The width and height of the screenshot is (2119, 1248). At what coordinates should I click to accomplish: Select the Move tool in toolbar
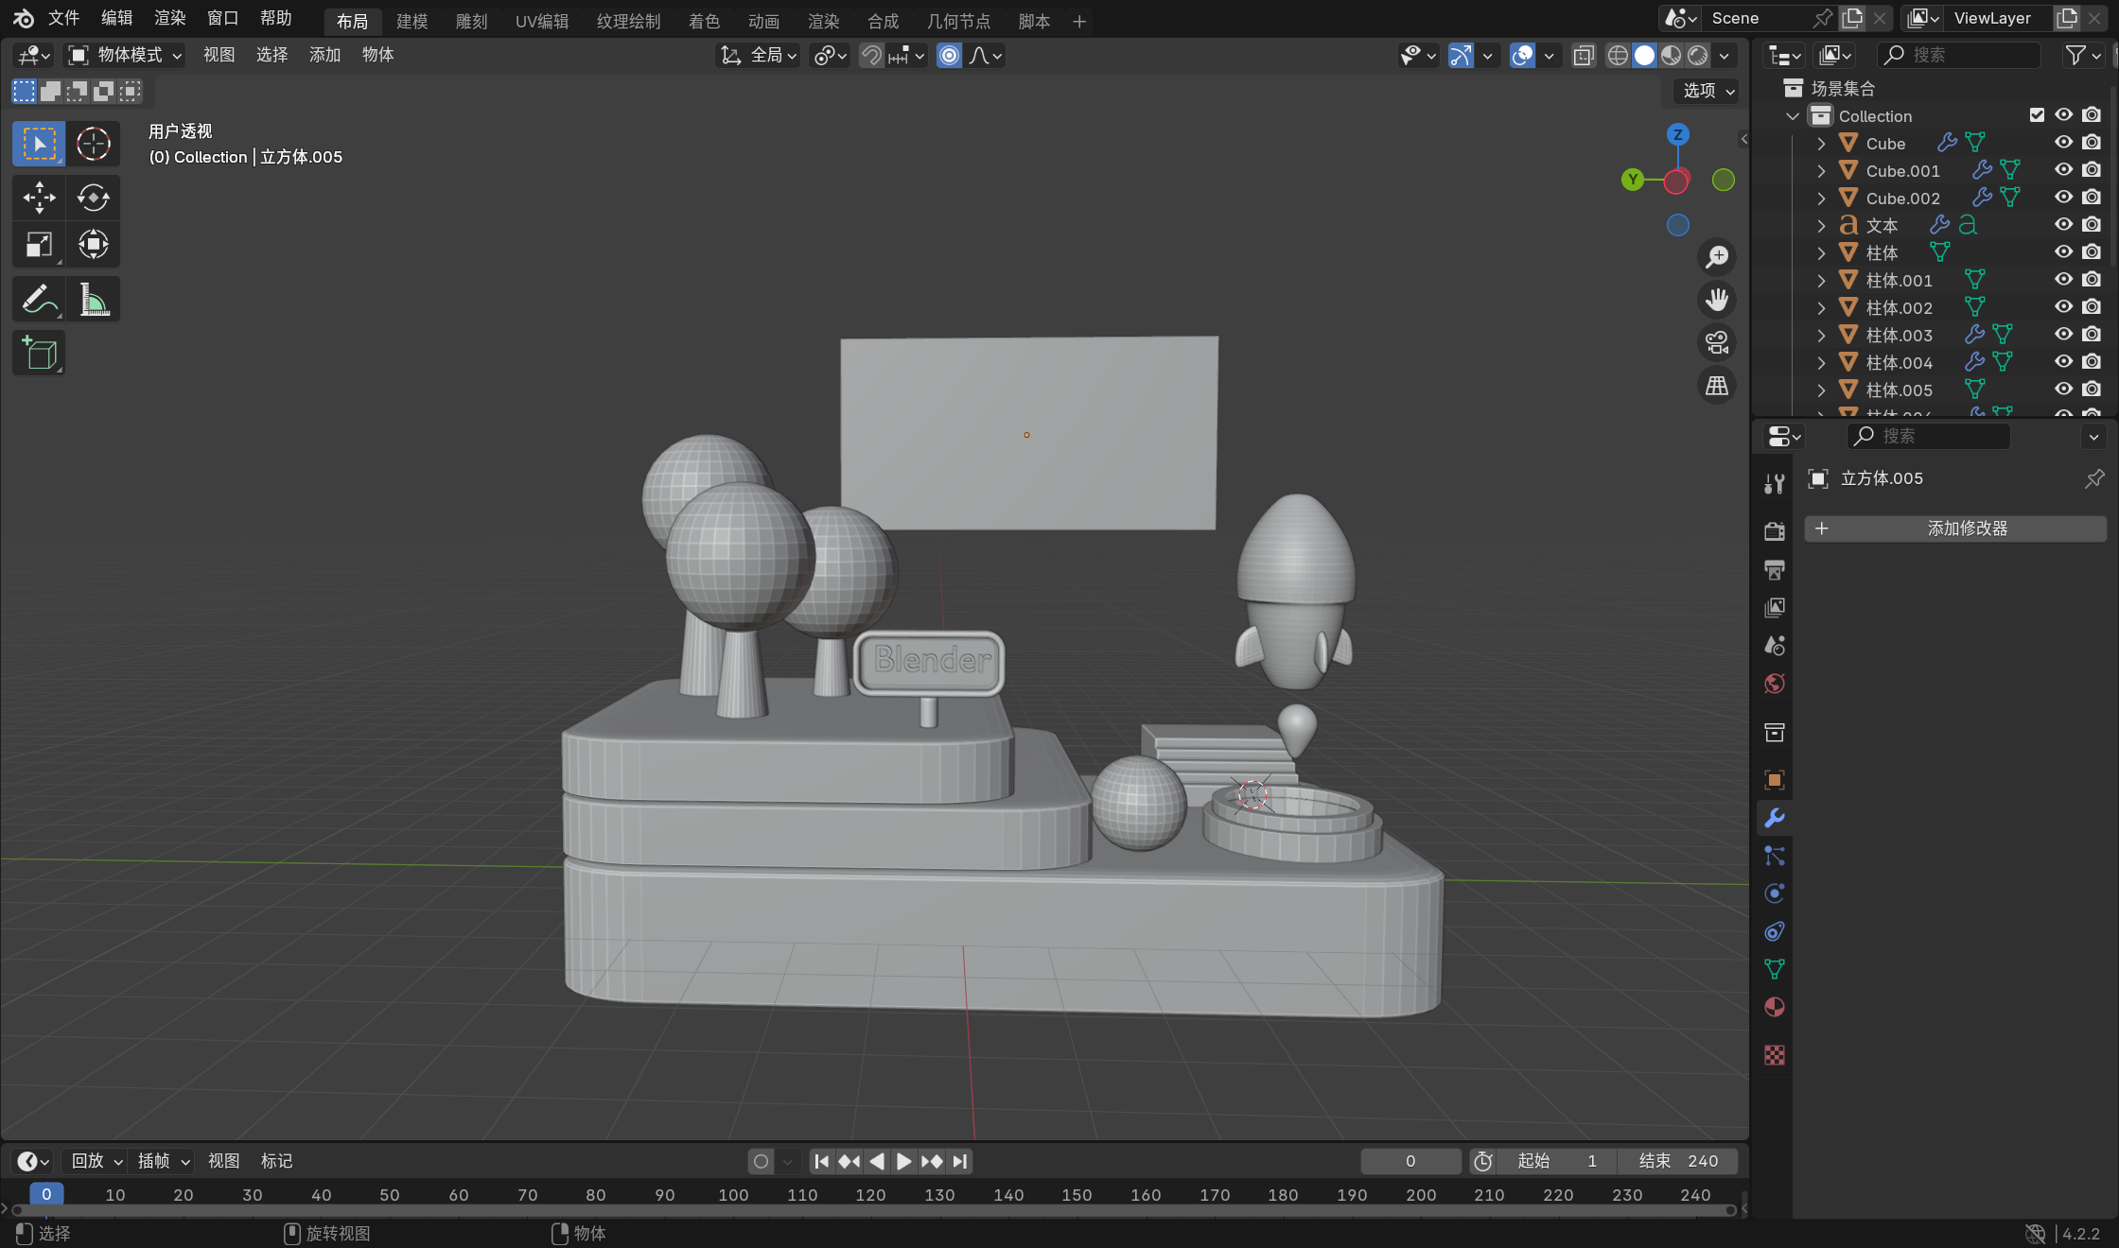click(39, 198)
